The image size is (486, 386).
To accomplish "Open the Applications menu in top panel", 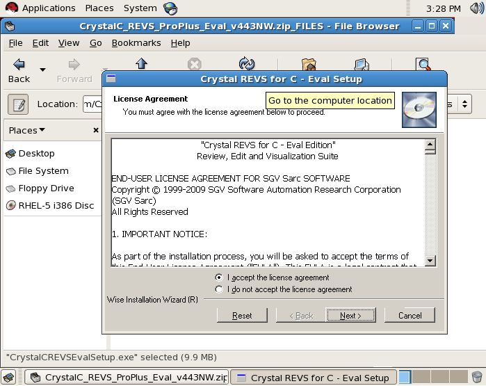I will pyautogui.click(x=49, y=8).
